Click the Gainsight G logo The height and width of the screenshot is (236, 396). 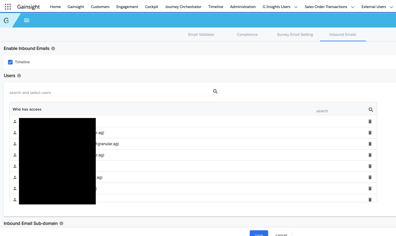tap(6, 20)
